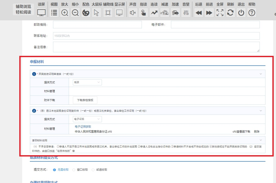Screen dimensions: 276x183
Task: Open the 电子证照 provision method dropdown
Action: (x=87, y=119)
